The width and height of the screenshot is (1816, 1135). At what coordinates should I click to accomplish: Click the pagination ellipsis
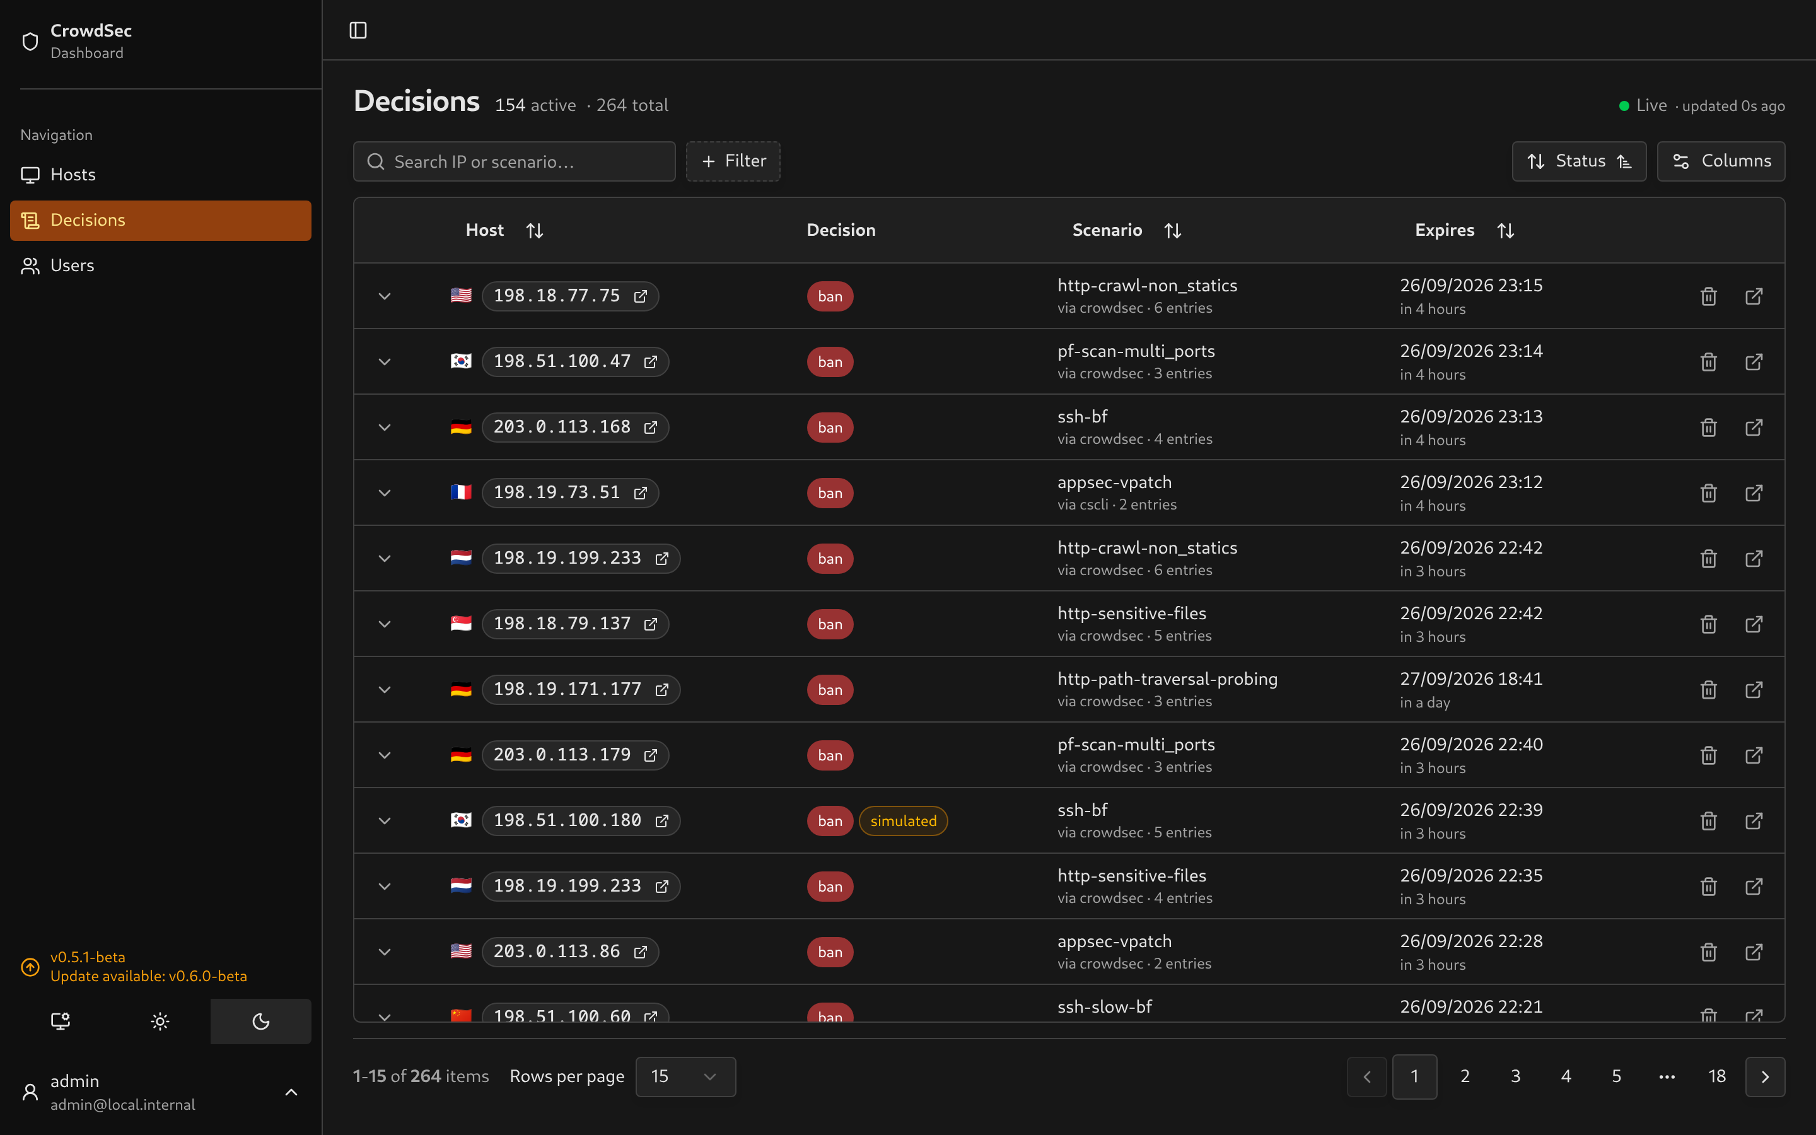[1667, 1076]
